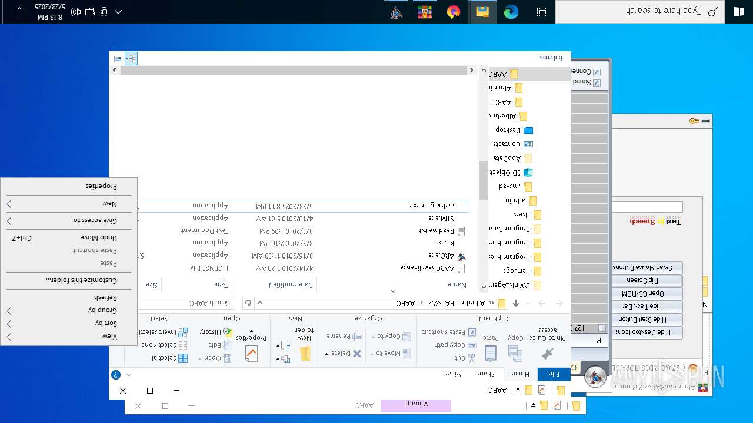Click the Albertino RAT taskbar icon
Viewport: 753px width, 423px height.
coord(397,12)
